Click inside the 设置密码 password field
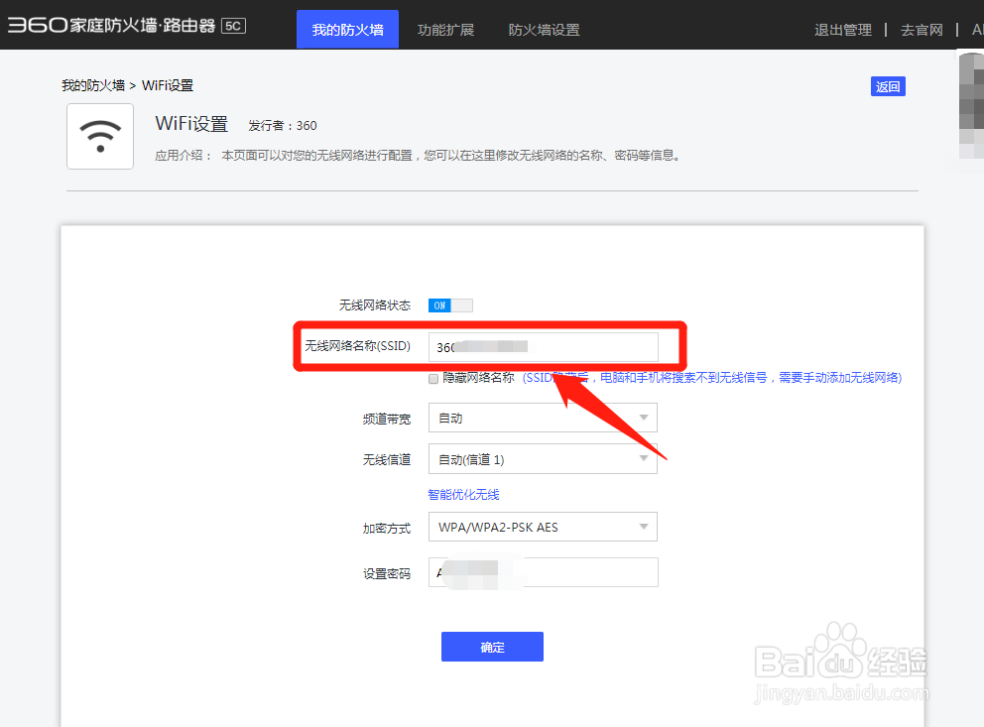The image size is (984, 727). point(543,572)
